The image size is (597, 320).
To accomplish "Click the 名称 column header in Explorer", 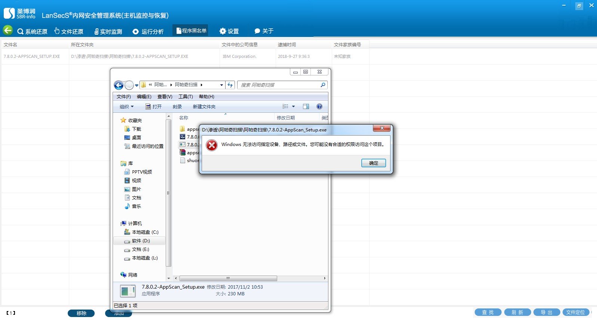I will coord(183,118).
